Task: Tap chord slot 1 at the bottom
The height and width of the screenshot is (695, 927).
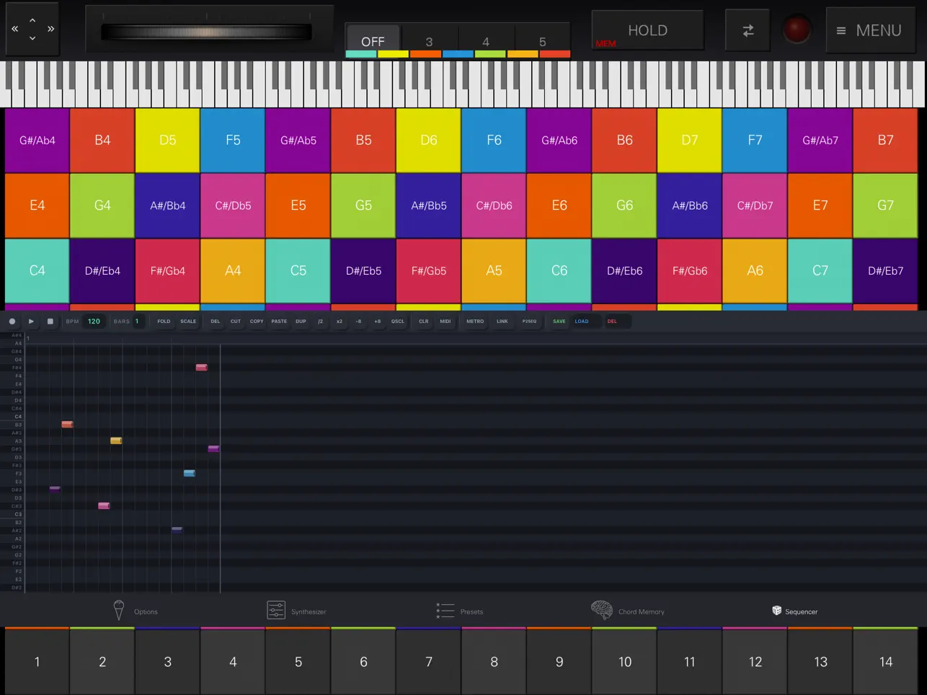Action: pos(37,660)
